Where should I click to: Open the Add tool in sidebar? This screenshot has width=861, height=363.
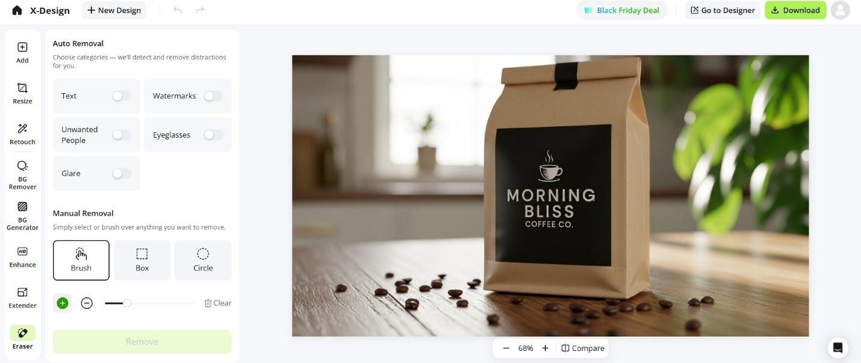click(x=22, y=53)
